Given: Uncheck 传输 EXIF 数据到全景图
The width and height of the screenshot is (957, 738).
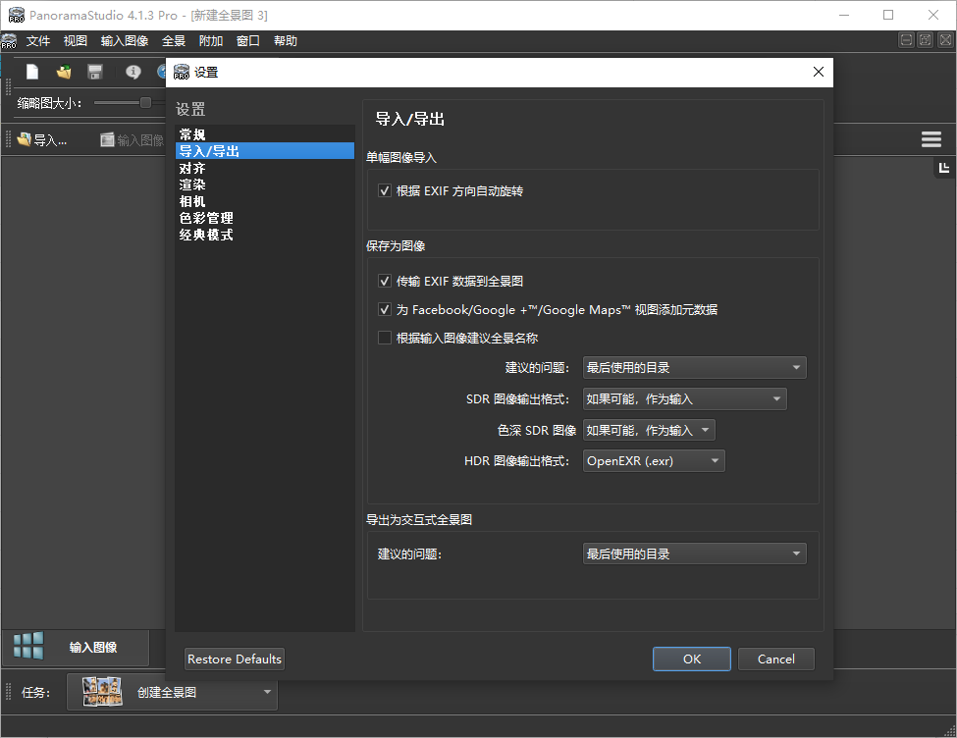Looking at the screenshot, I should pos(385,281).
